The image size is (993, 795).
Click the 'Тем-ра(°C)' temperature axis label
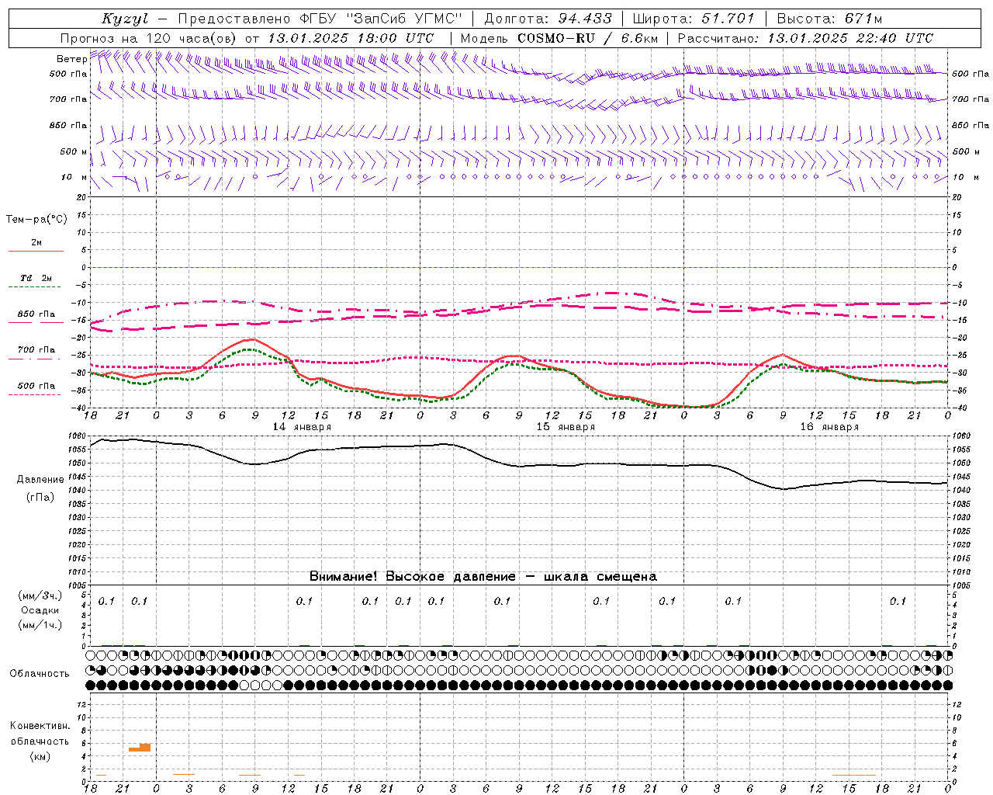click(36, 220)
